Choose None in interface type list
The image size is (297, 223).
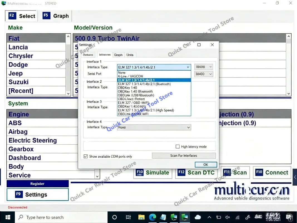point(154,73)
